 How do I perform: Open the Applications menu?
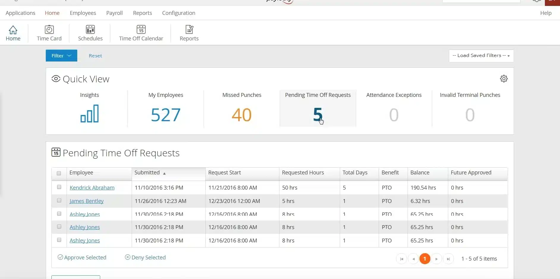pos(21,13)
